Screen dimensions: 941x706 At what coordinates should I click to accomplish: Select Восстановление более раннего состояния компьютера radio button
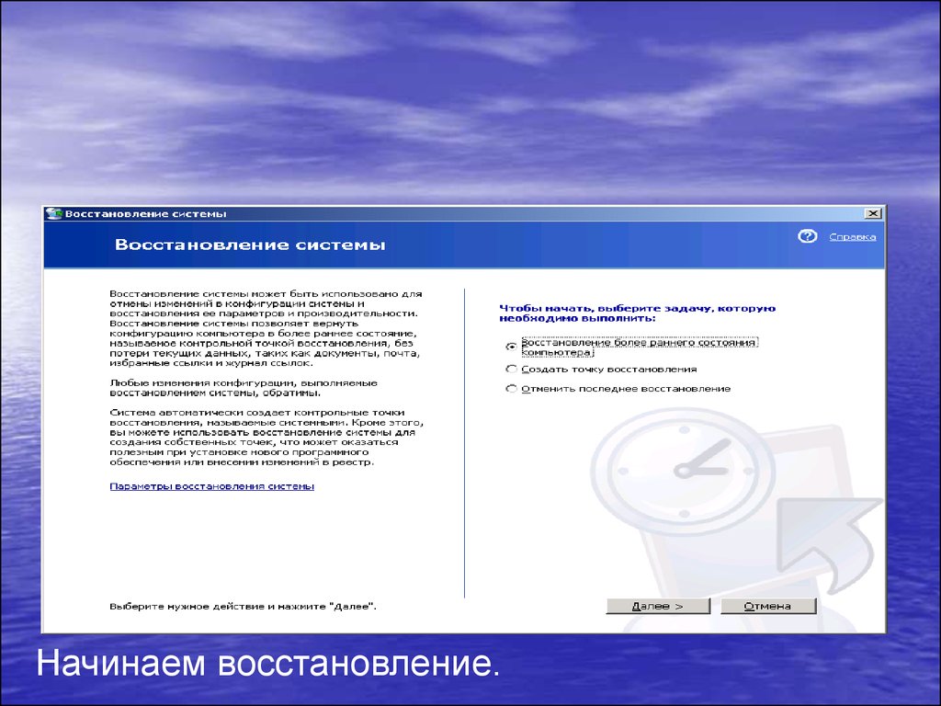511,347
